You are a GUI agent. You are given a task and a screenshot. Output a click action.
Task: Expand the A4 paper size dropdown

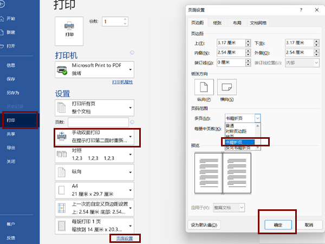[x=95, y=190]
